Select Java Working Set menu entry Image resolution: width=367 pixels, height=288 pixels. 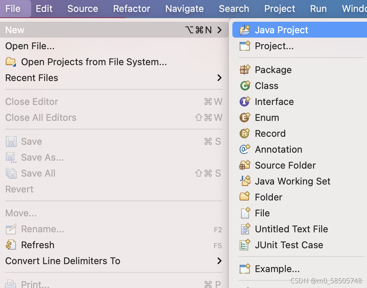[x=292, y=181]
